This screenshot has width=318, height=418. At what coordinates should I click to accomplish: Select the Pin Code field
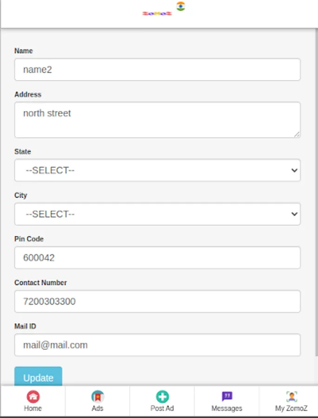pos(157,258)
